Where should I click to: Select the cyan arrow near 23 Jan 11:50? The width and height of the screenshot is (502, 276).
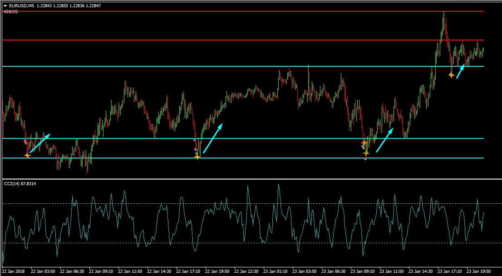[x=385, y=140]
